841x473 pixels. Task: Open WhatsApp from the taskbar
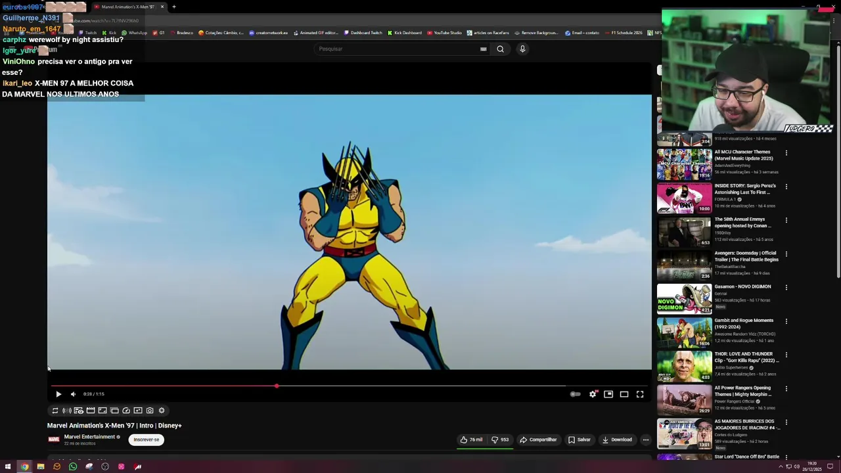[73, 467]
